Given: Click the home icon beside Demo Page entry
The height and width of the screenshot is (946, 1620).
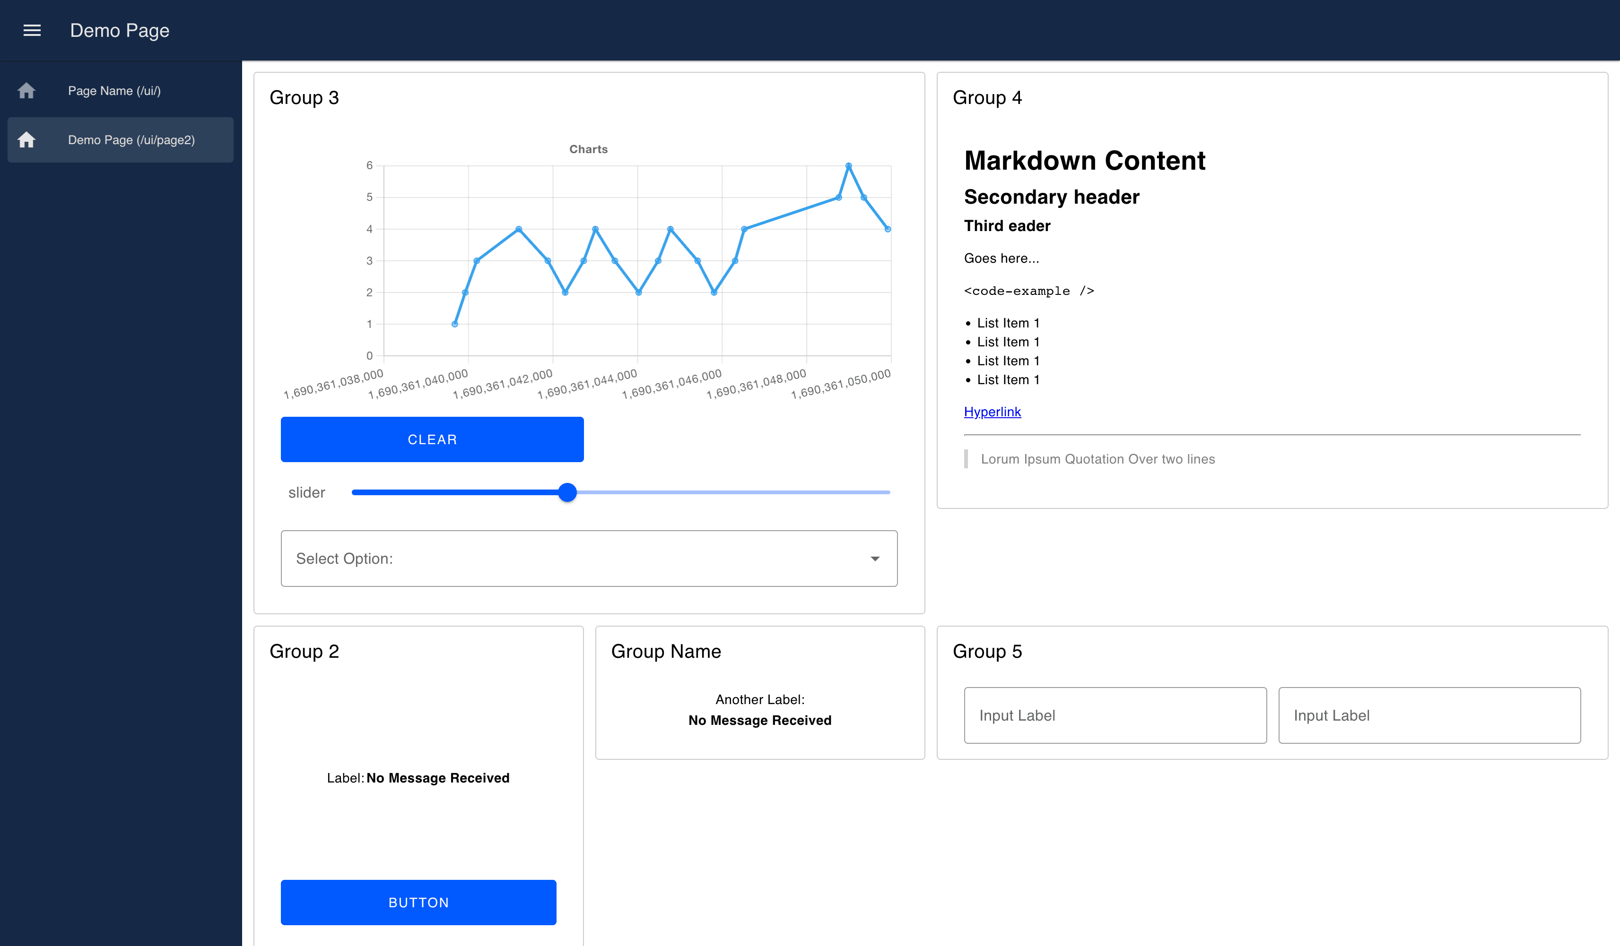Looking at the screenshot, I should [x=27, y=139].
